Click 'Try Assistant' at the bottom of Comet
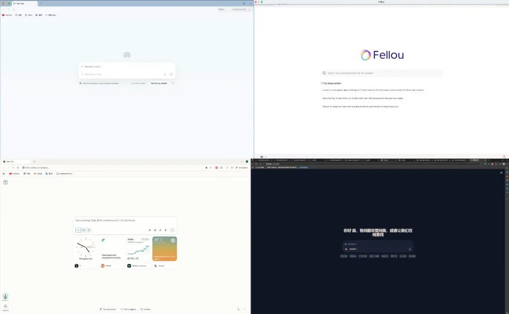The height and width of the screenshot is (314, 509). [x=108, y=309]
